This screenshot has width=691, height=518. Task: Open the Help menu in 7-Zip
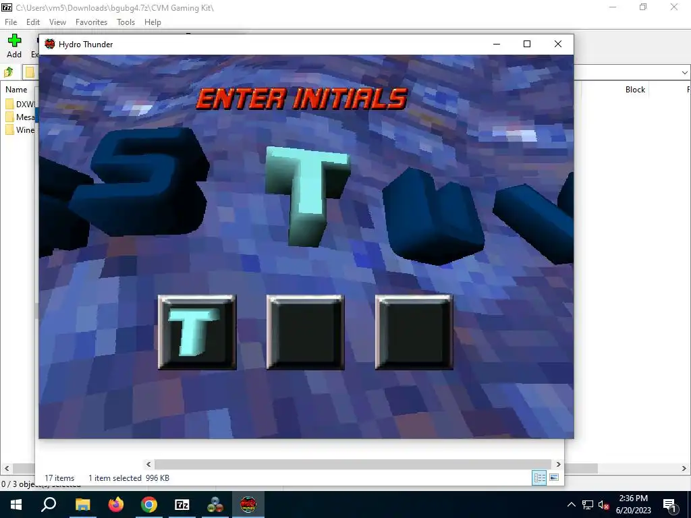point(153,22)
